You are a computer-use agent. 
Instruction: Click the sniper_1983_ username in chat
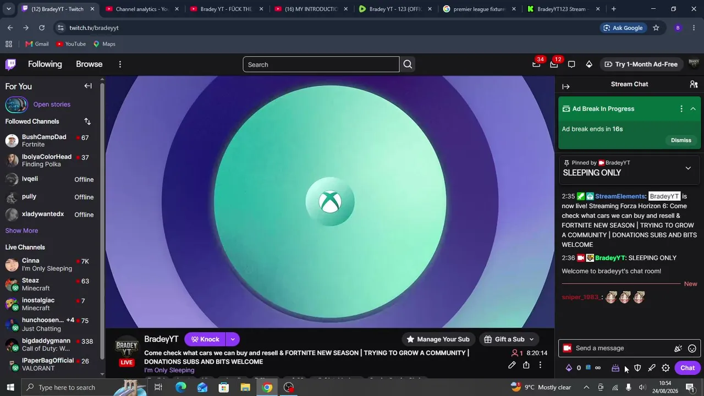pyautogui.click(x=580, y=297)
